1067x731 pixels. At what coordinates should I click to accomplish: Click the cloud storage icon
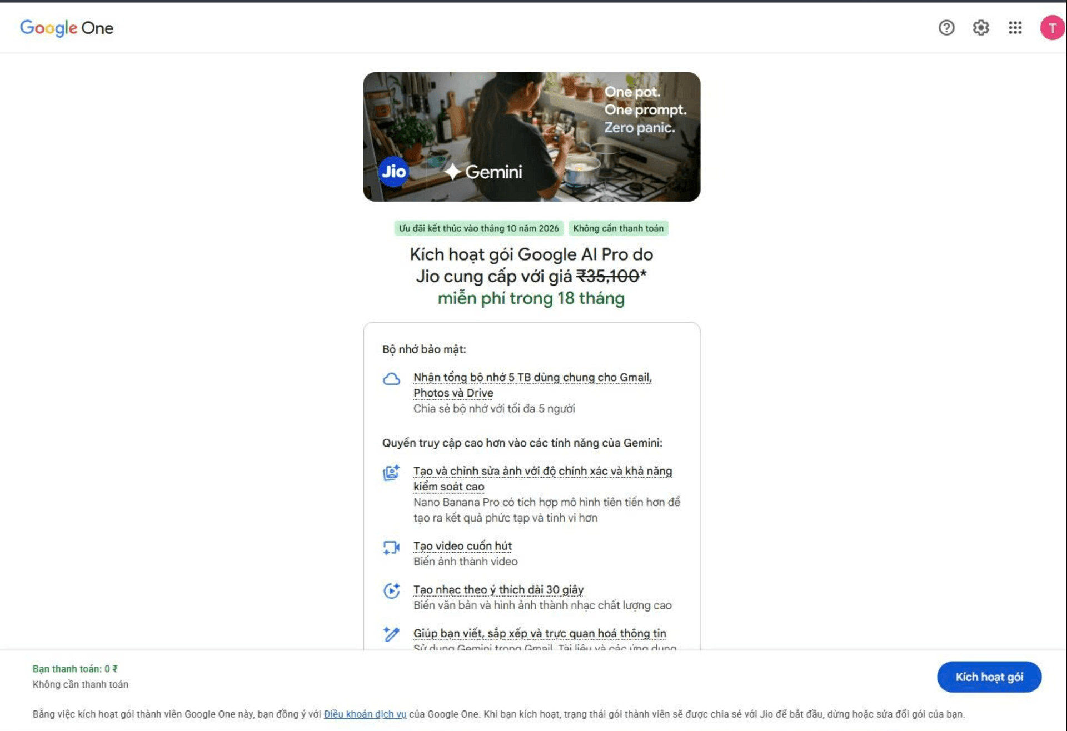392,379
